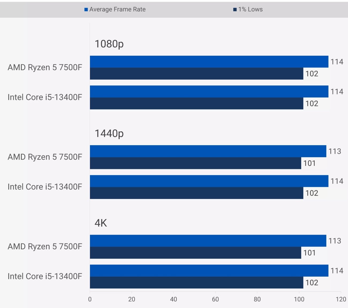348x308 pixels.
Task: Click the Intel Core i5-13400F label under 4K
Action: 44,276
